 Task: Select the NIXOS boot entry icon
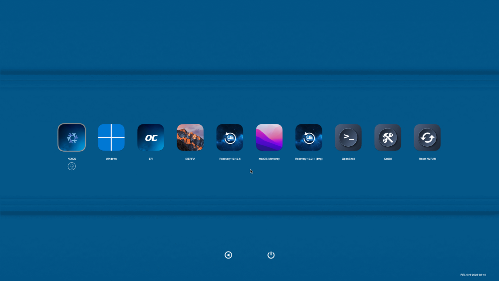71,137
